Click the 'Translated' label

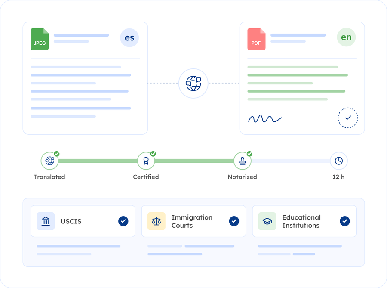[49, 177]
